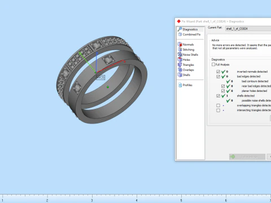The height and width of the screenshot is (203, 271).
Task: Click ruler mark 3 on the bottom ruler
Action: [92, 200]
